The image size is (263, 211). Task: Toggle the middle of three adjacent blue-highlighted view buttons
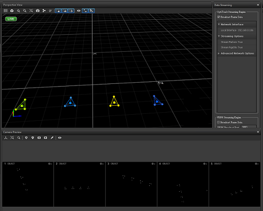click(x=65, y=11)
